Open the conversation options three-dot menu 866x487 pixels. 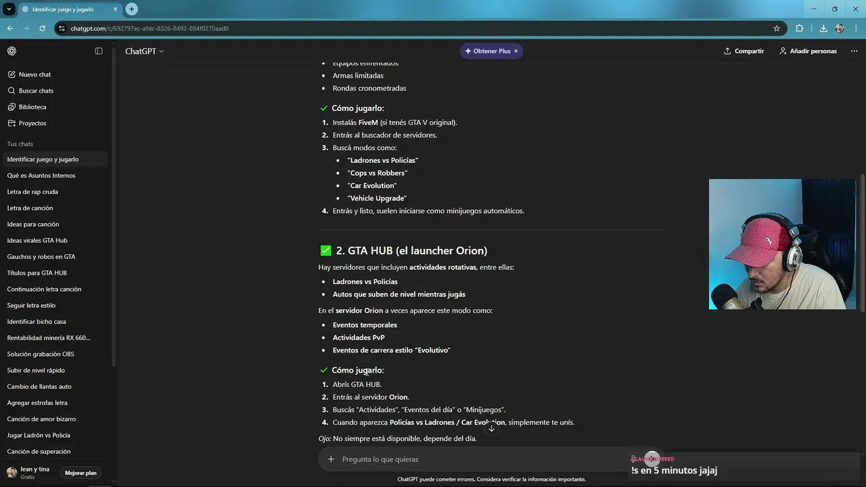coord(854,51)
